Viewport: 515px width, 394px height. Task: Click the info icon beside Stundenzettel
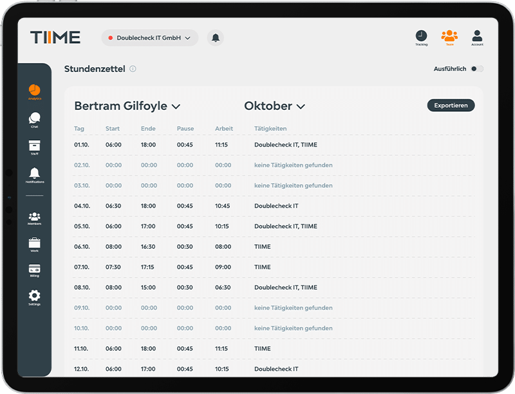pyautogui.click(x=133, y=69)
